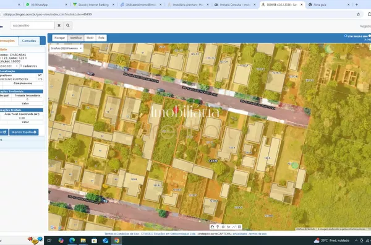
Task: Open the Ortofoto 2020 Fevereiro layer dropdown
Action: point(67,48)
